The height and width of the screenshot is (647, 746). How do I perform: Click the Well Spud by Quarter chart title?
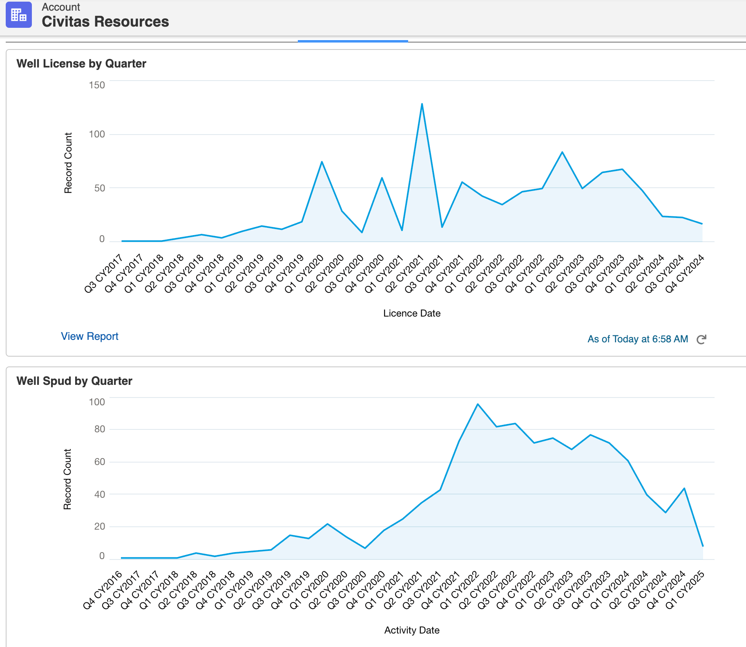74,381
